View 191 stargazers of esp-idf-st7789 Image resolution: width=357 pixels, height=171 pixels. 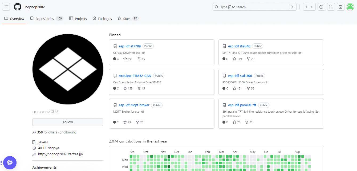pyautogui.click(x=128, y=59)
